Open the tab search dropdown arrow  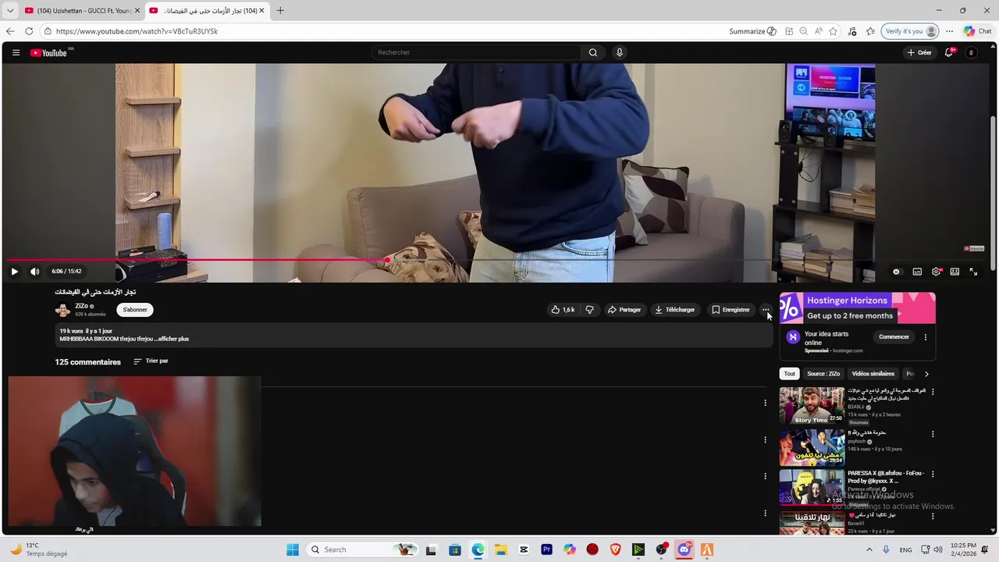point(10,10)
